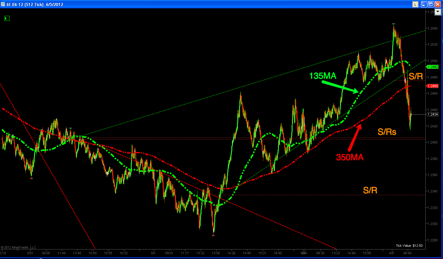
Task: Click the 16:45 time axis label
Action: pyautogui.click(x=278, y=253)
